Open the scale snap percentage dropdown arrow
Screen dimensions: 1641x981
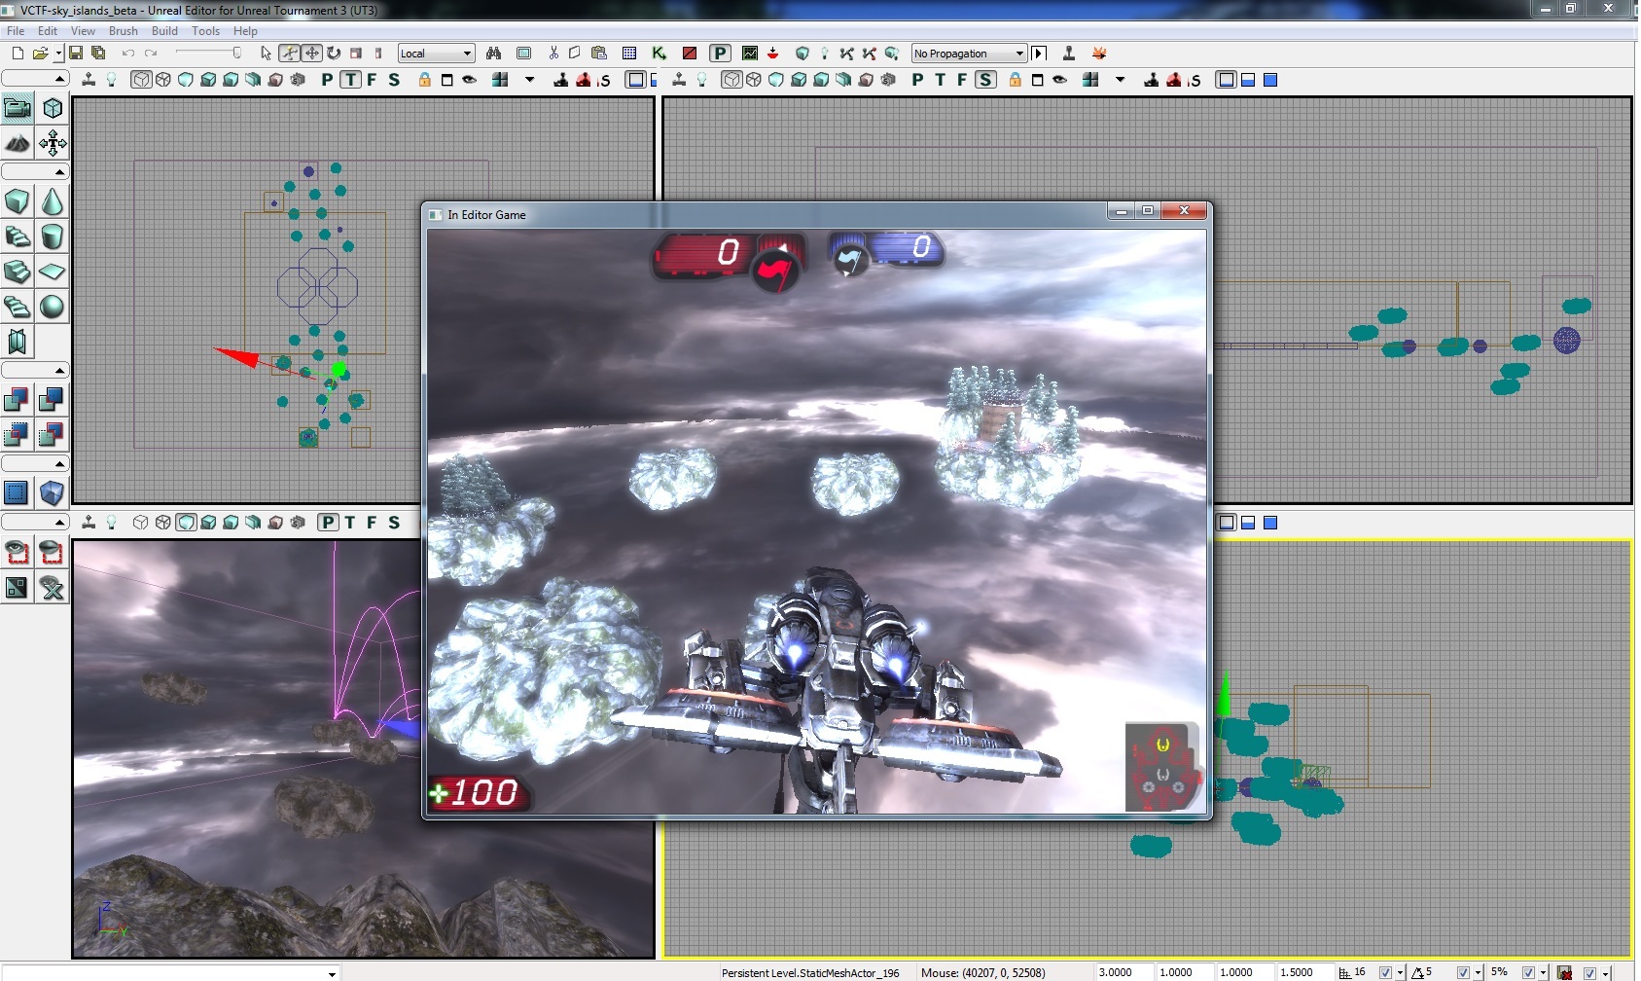(x=1543, y=972)
